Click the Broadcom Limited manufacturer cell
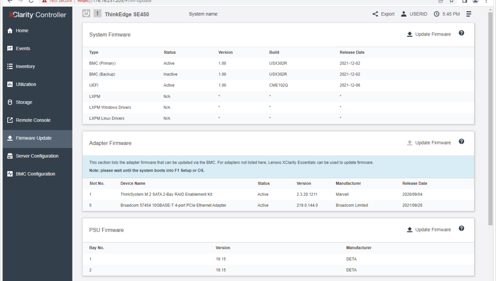The image size is (496, 281). (x=352, y=206)
